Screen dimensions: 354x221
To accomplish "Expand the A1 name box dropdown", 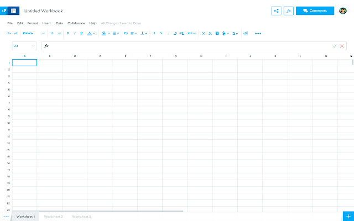I will tap(33, 46).
